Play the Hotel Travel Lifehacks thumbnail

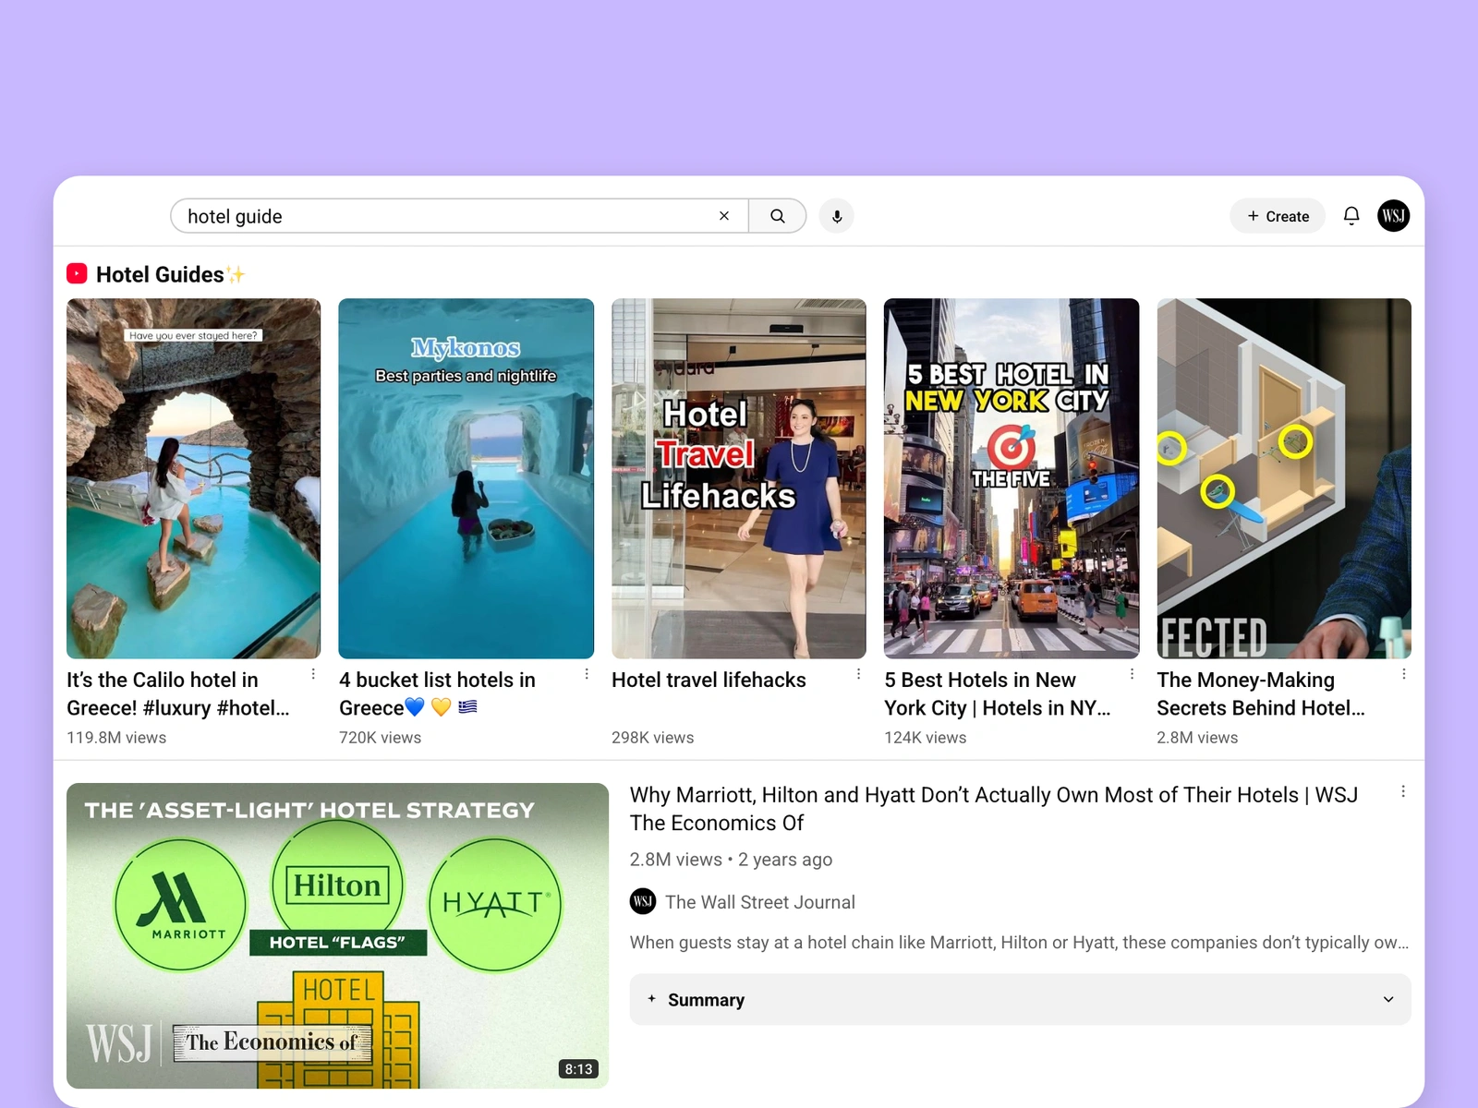(739, 478)
